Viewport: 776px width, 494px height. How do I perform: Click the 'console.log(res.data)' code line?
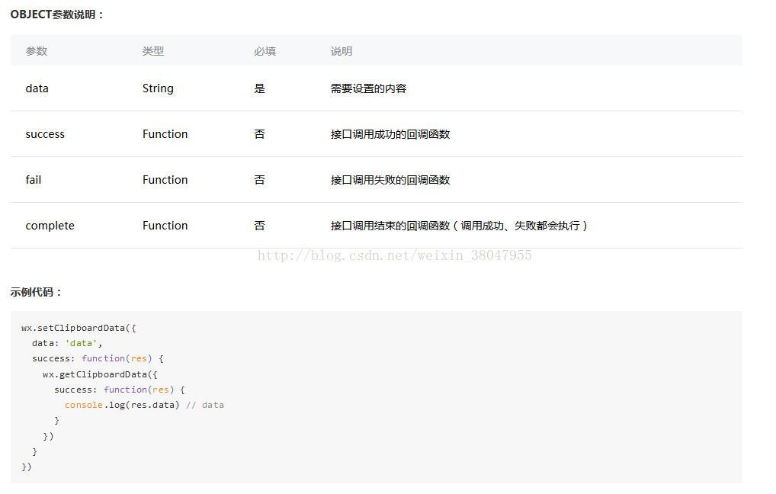point(122,405)
